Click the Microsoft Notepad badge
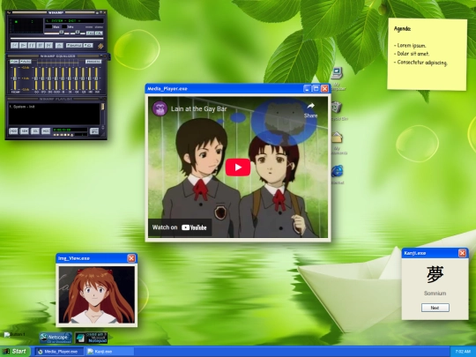The height and width of the screenshot is (357, 476). coord(92,338)
